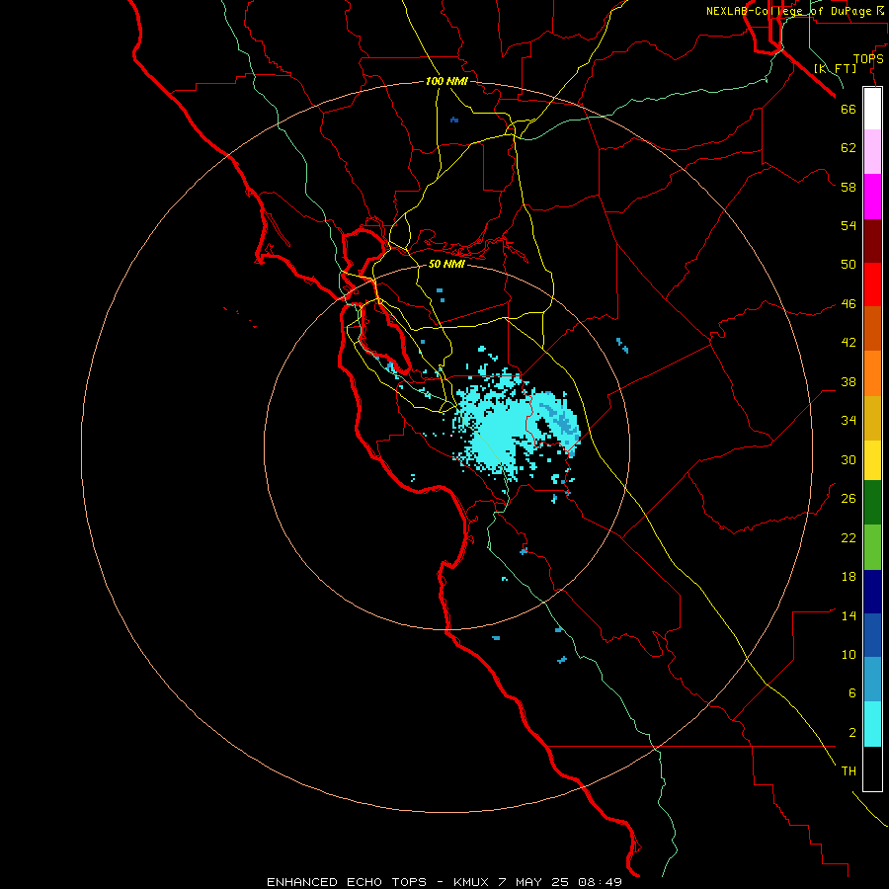889x889 pixels.
Task: Click the bright red legend swatch
Action: coord(872,284)
